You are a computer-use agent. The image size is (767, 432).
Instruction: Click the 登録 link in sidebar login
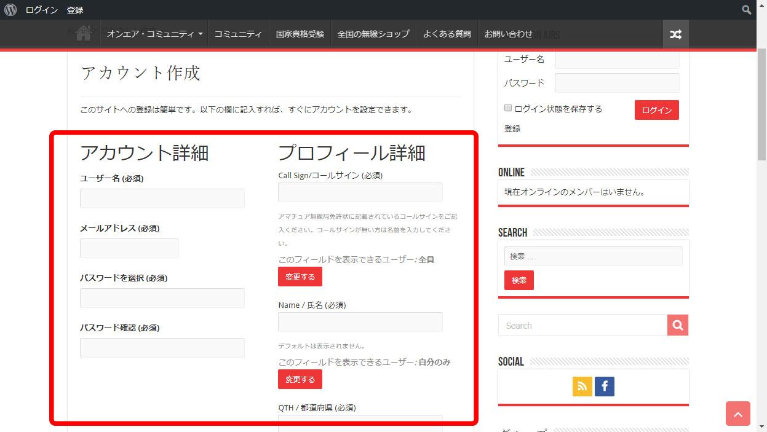pos(512,129)
